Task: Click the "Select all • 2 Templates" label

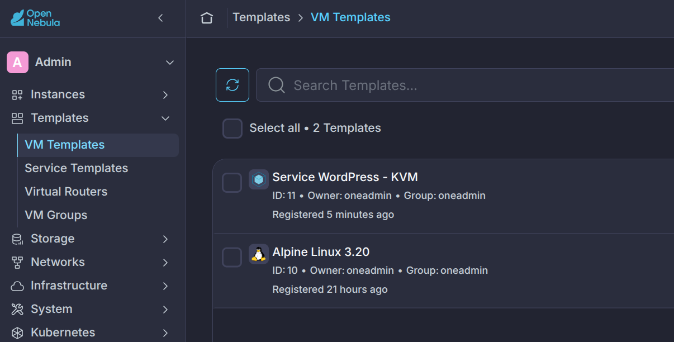Action: point(315,128)
